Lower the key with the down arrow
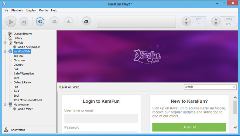The image size is (240, 136). coord(186,23)
